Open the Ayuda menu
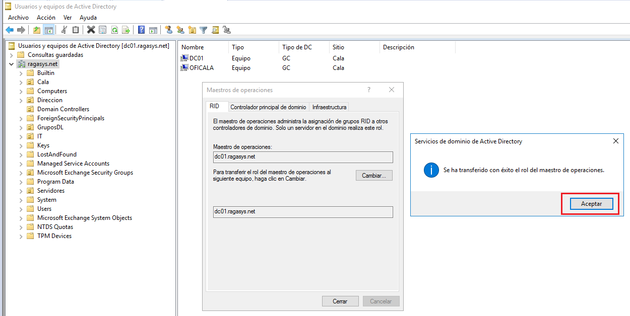 (88, 18)
